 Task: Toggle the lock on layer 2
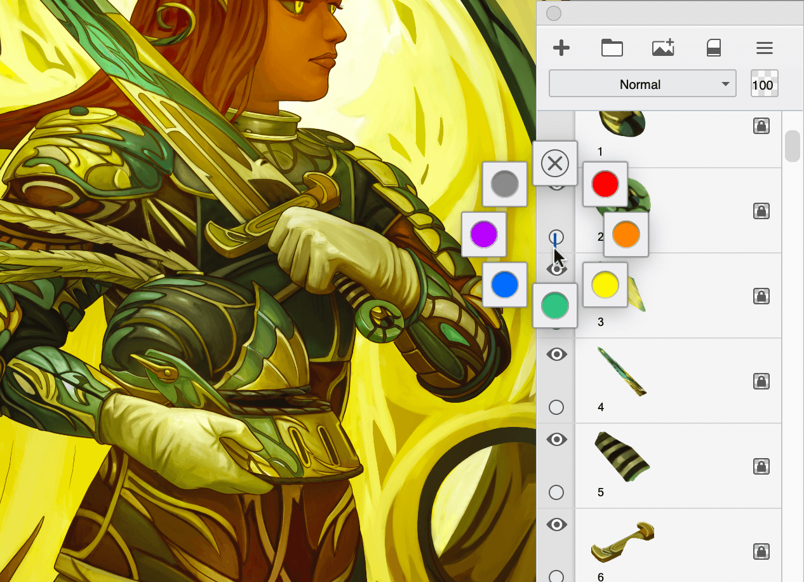coord(761,211)
